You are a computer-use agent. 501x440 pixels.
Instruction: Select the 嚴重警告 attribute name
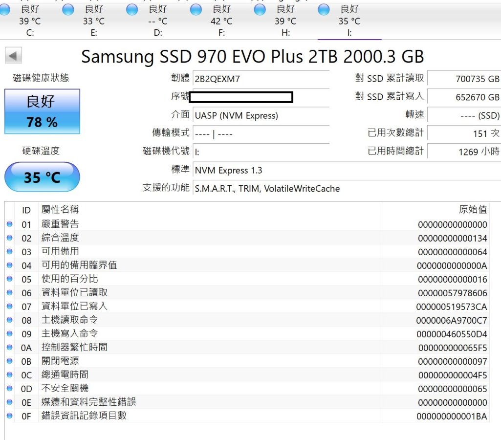[60, 224]
